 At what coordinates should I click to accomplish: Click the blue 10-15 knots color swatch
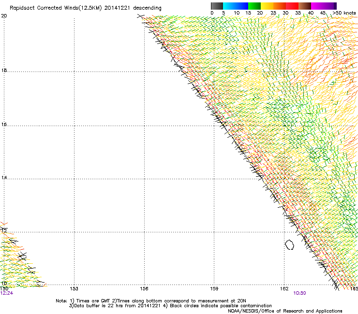242,6
